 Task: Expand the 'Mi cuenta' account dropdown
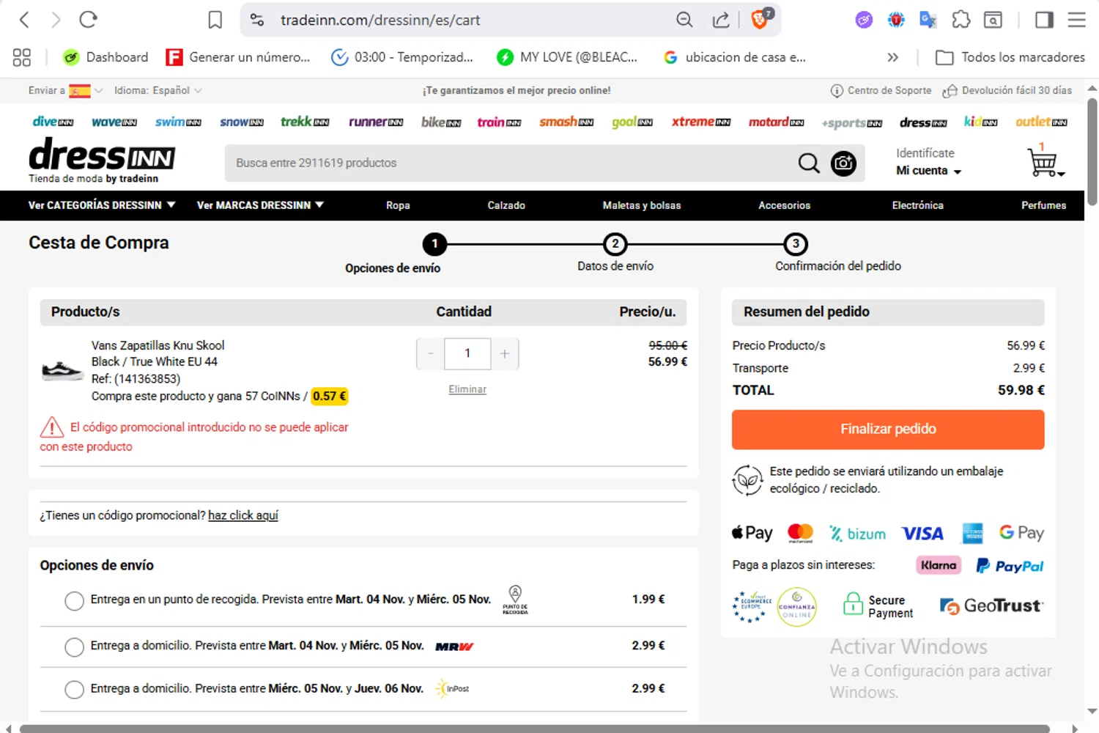point(928,171)
